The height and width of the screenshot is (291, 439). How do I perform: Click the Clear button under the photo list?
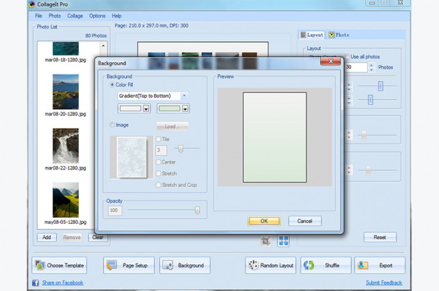98,237
